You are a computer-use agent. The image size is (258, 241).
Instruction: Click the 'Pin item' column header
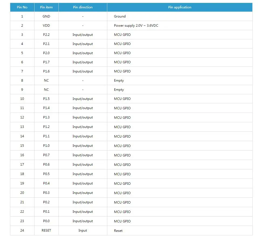click(x=46, y=7)
